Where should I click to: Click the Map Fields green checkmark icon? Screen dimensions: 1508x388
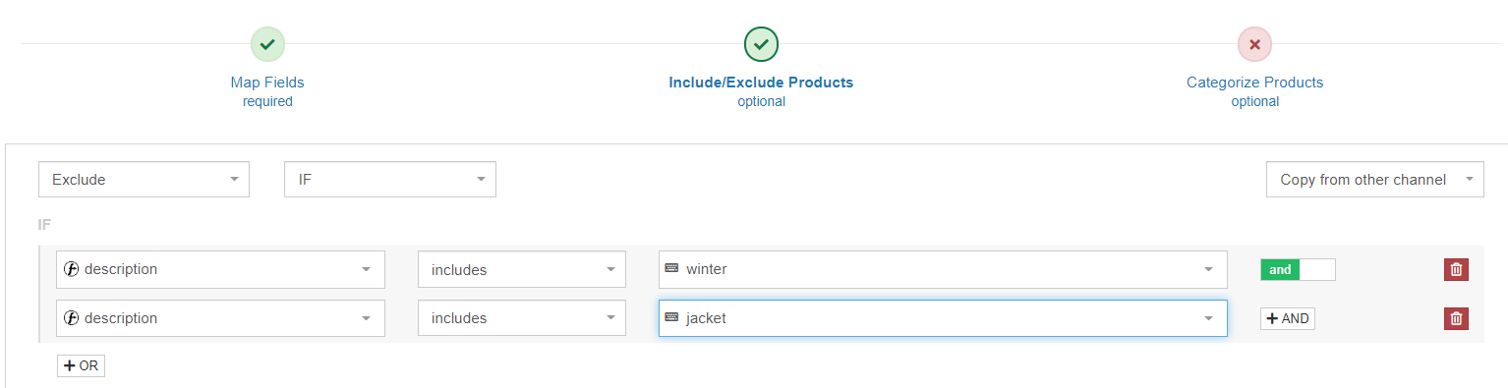pyautogui.click(x=267, y=44)
